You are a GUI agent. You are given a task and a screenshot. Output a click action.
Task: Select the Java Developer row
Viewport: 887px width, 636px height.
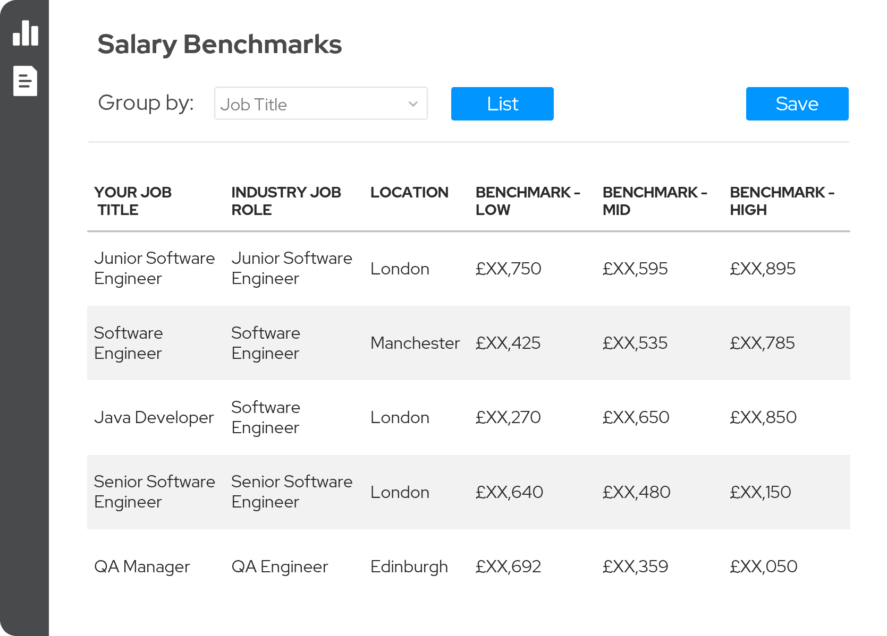point(154,417)
